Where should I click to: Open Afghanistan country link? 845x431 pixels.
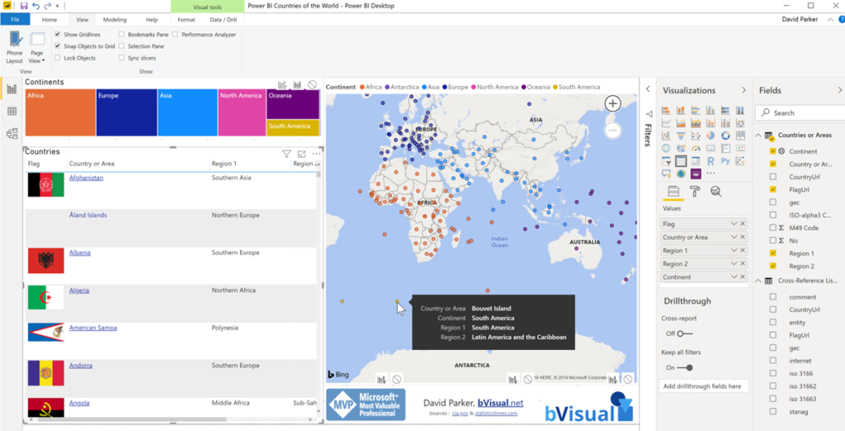tap(86, 178)
